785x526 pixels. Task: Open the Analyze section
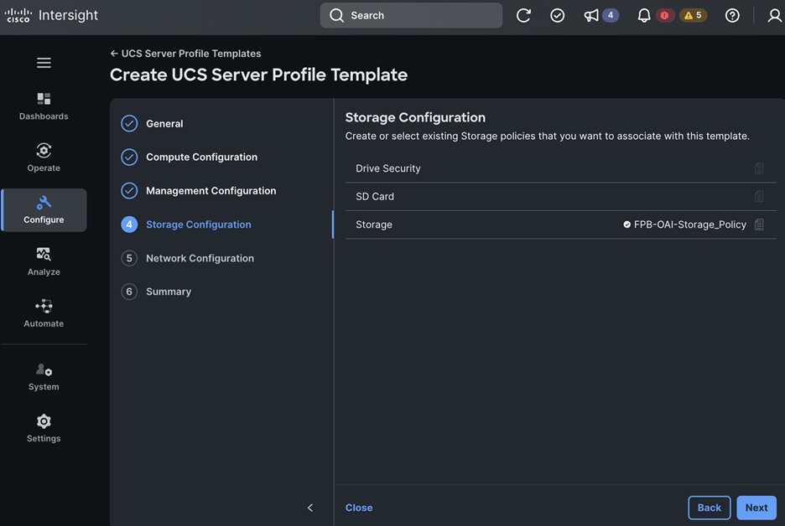(x=44, y=261)
